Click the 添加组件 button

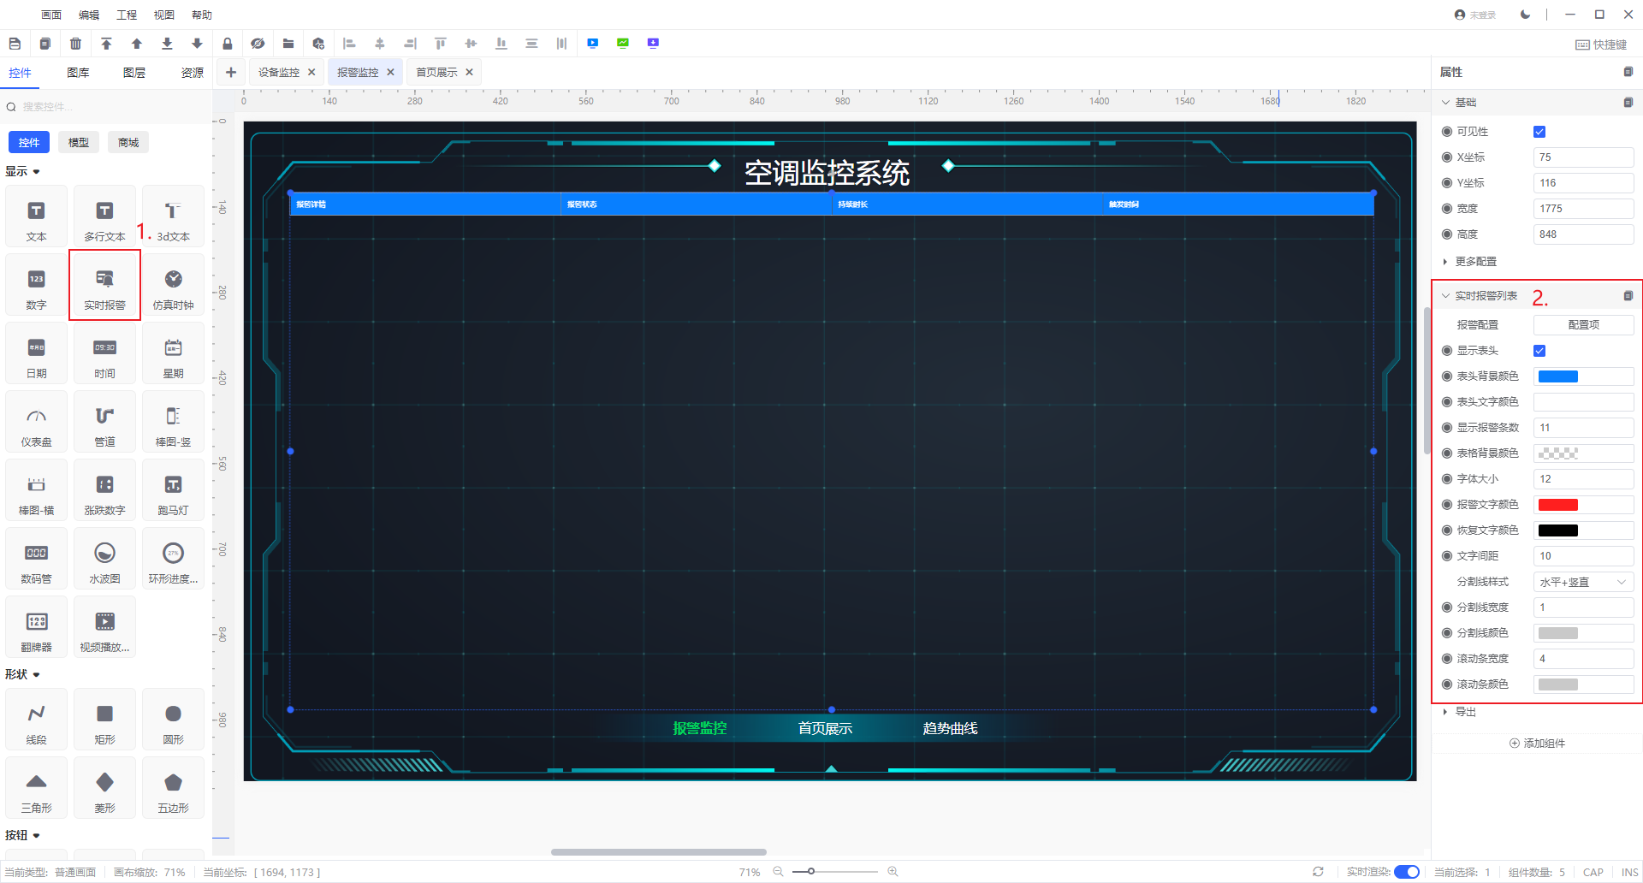1537,744
